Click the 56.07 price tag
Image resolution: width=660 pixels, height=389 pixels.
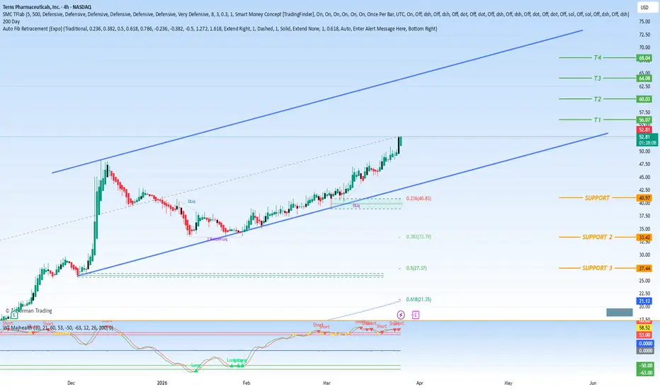[x=644, y=120]
